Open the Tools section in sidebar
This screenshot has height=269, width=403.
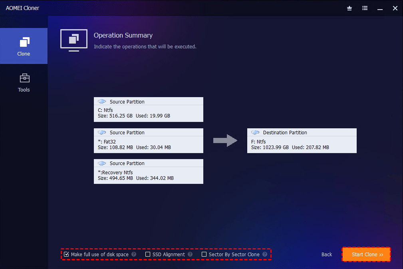click(x=24, y=83)
